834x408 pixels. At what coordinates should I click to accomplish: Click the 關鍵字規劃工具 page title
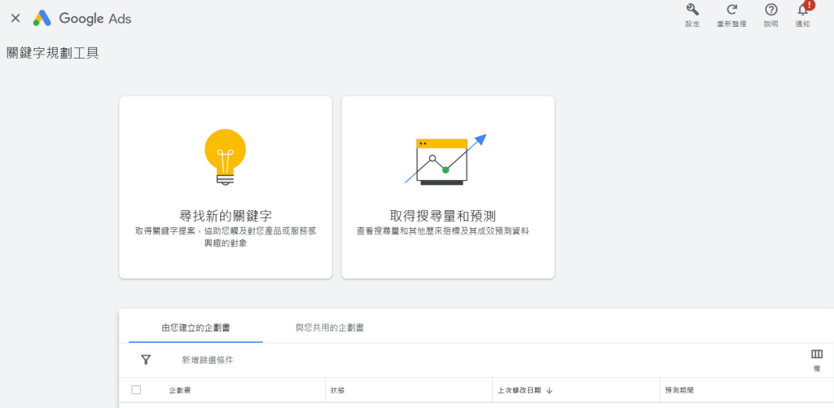[x=53, y=53]
